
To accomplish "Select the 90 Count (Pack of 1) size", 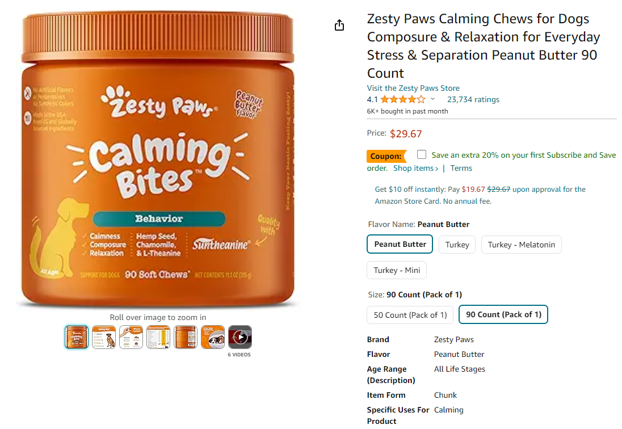I will pos(503,315).
